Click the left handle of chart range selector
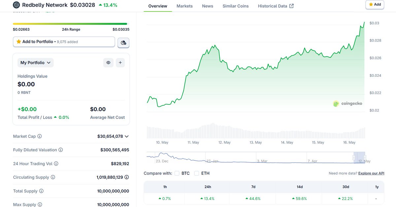Screen dimensions: 396x207 (354, 158)
